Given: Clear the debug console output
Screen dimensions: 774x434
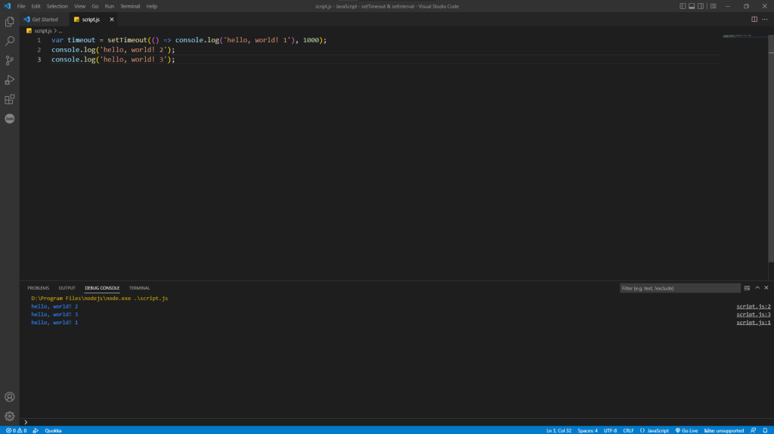Looking at the screenshot, I should [747, 288].
